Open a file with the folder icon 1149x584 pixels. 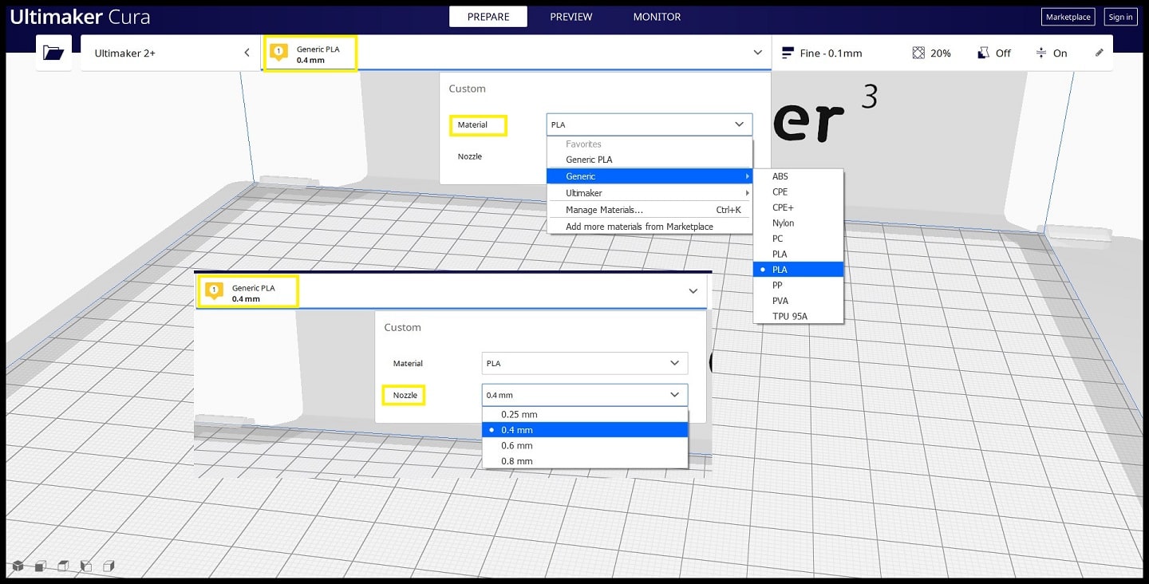coord(53,53)
